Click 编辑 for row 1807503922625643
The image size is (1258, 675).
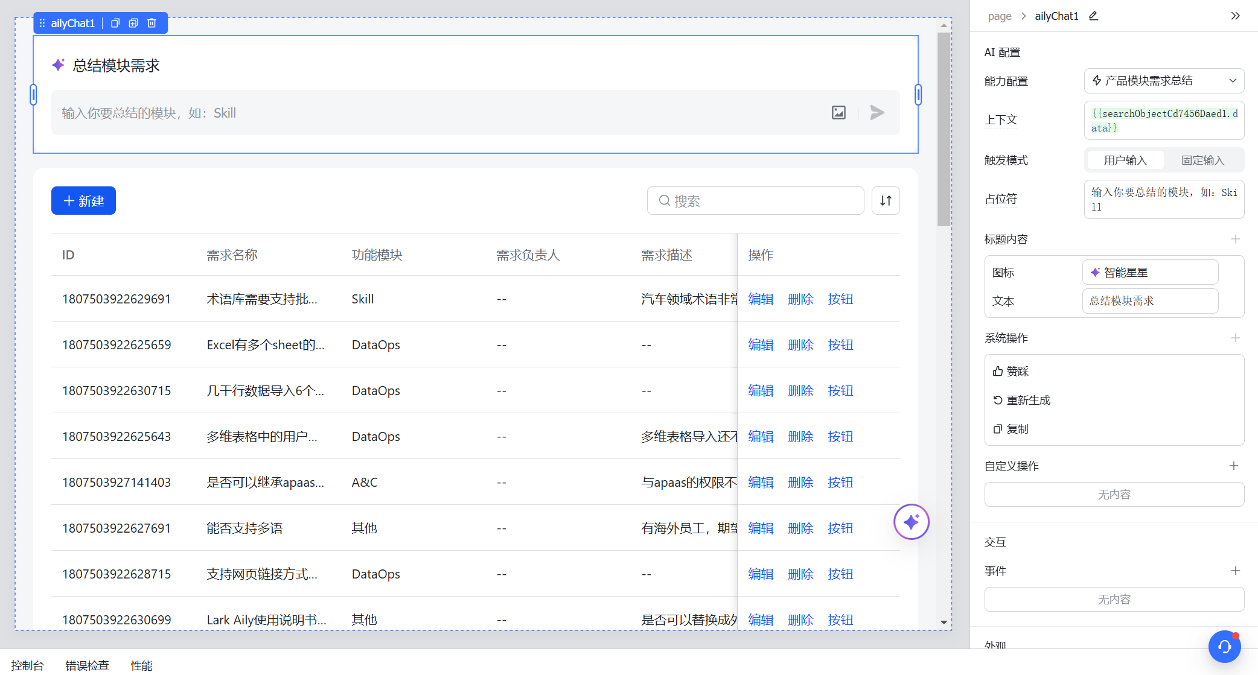[x=761, y=436]
